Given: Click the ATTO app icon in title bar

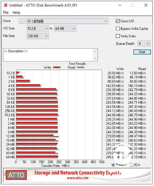Looking at the screenshot, I should pos(6,5).
